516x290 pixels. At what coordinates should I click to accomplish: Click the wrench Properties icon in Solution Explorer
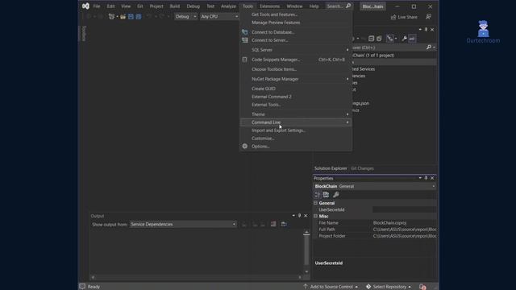[405, 39]
